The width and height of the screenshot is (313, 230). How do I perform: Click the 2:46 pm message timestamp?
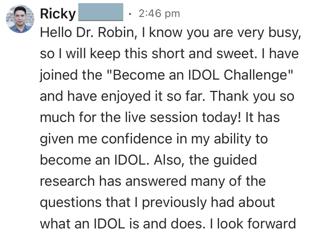pyautogui.click(x=159, y=13)
